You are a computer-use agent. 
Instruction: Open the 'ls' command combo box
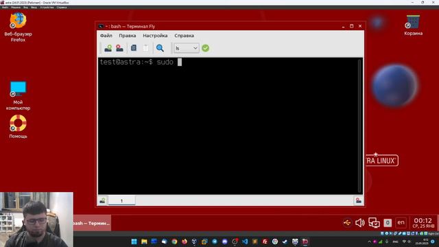coord(187,48)
